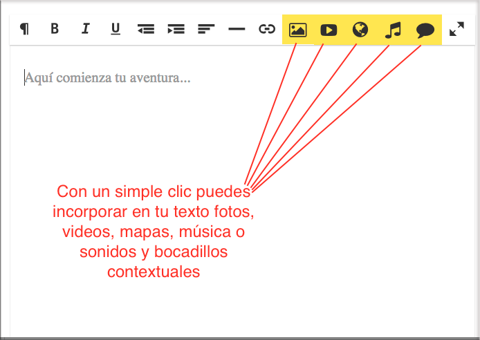Insert a video with the play icon
This screenshot has width=480, height=340.
pos(329,30)
